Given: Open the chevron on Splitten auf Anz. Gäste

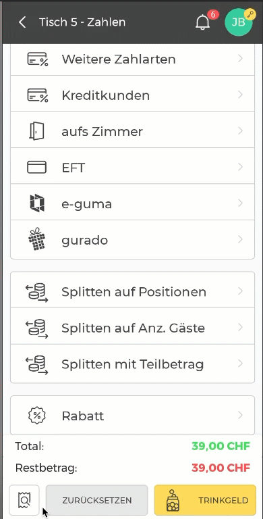Looking at the screenshot, I should [241, 327].
